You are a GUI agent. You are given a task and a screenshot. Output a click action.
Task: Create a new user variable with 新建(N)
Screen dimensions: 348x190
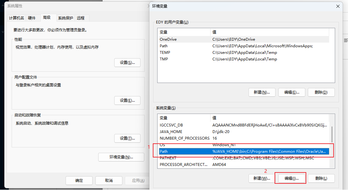tap(262, 92)
